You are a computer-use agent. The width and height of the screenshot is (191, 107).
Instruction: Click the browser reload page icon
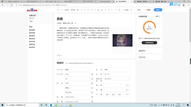click(11, 5)
